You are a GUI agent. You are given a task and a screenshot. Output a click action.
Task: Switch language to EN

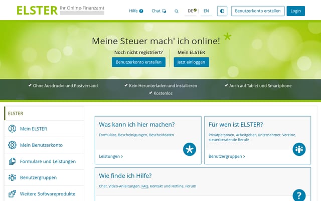[x=206, y=11]
